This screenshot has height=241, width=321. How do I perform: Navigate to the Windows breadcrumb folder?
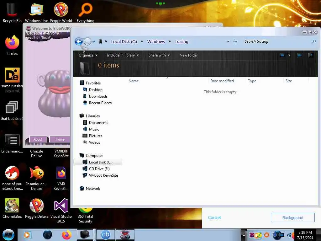pos(156,42)
